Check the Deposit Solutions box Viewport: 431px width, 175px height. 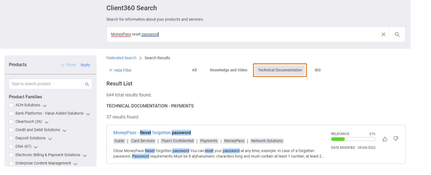(x=11, y=138)
